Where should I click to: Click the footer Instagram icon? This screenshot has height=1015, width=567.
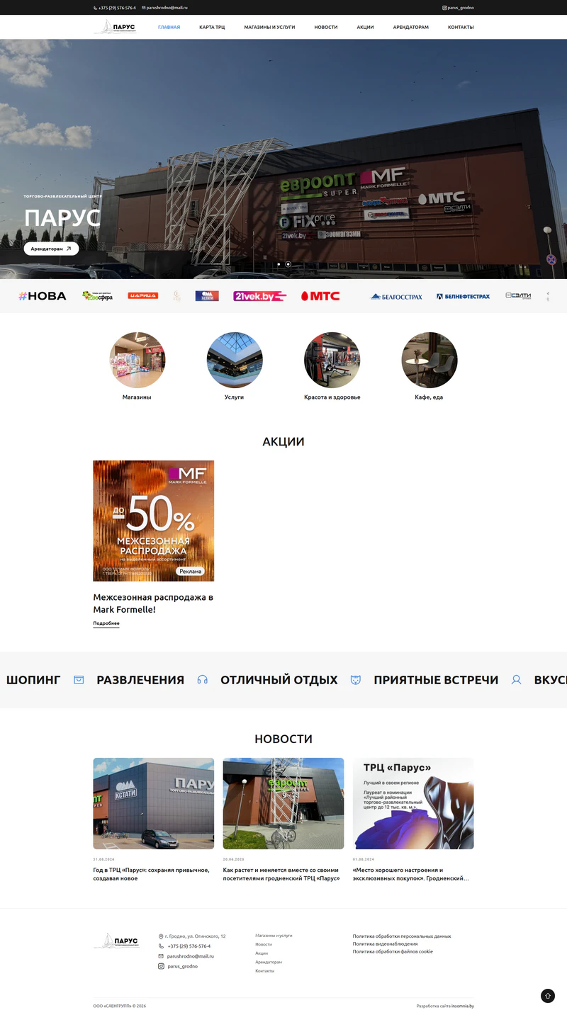pyautogui.click(x=161, y=966)
